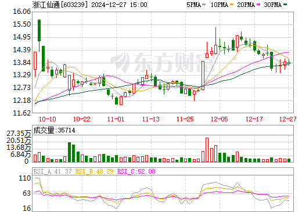
Task: Click the 20PMA legend label
Action: [246, 5]
